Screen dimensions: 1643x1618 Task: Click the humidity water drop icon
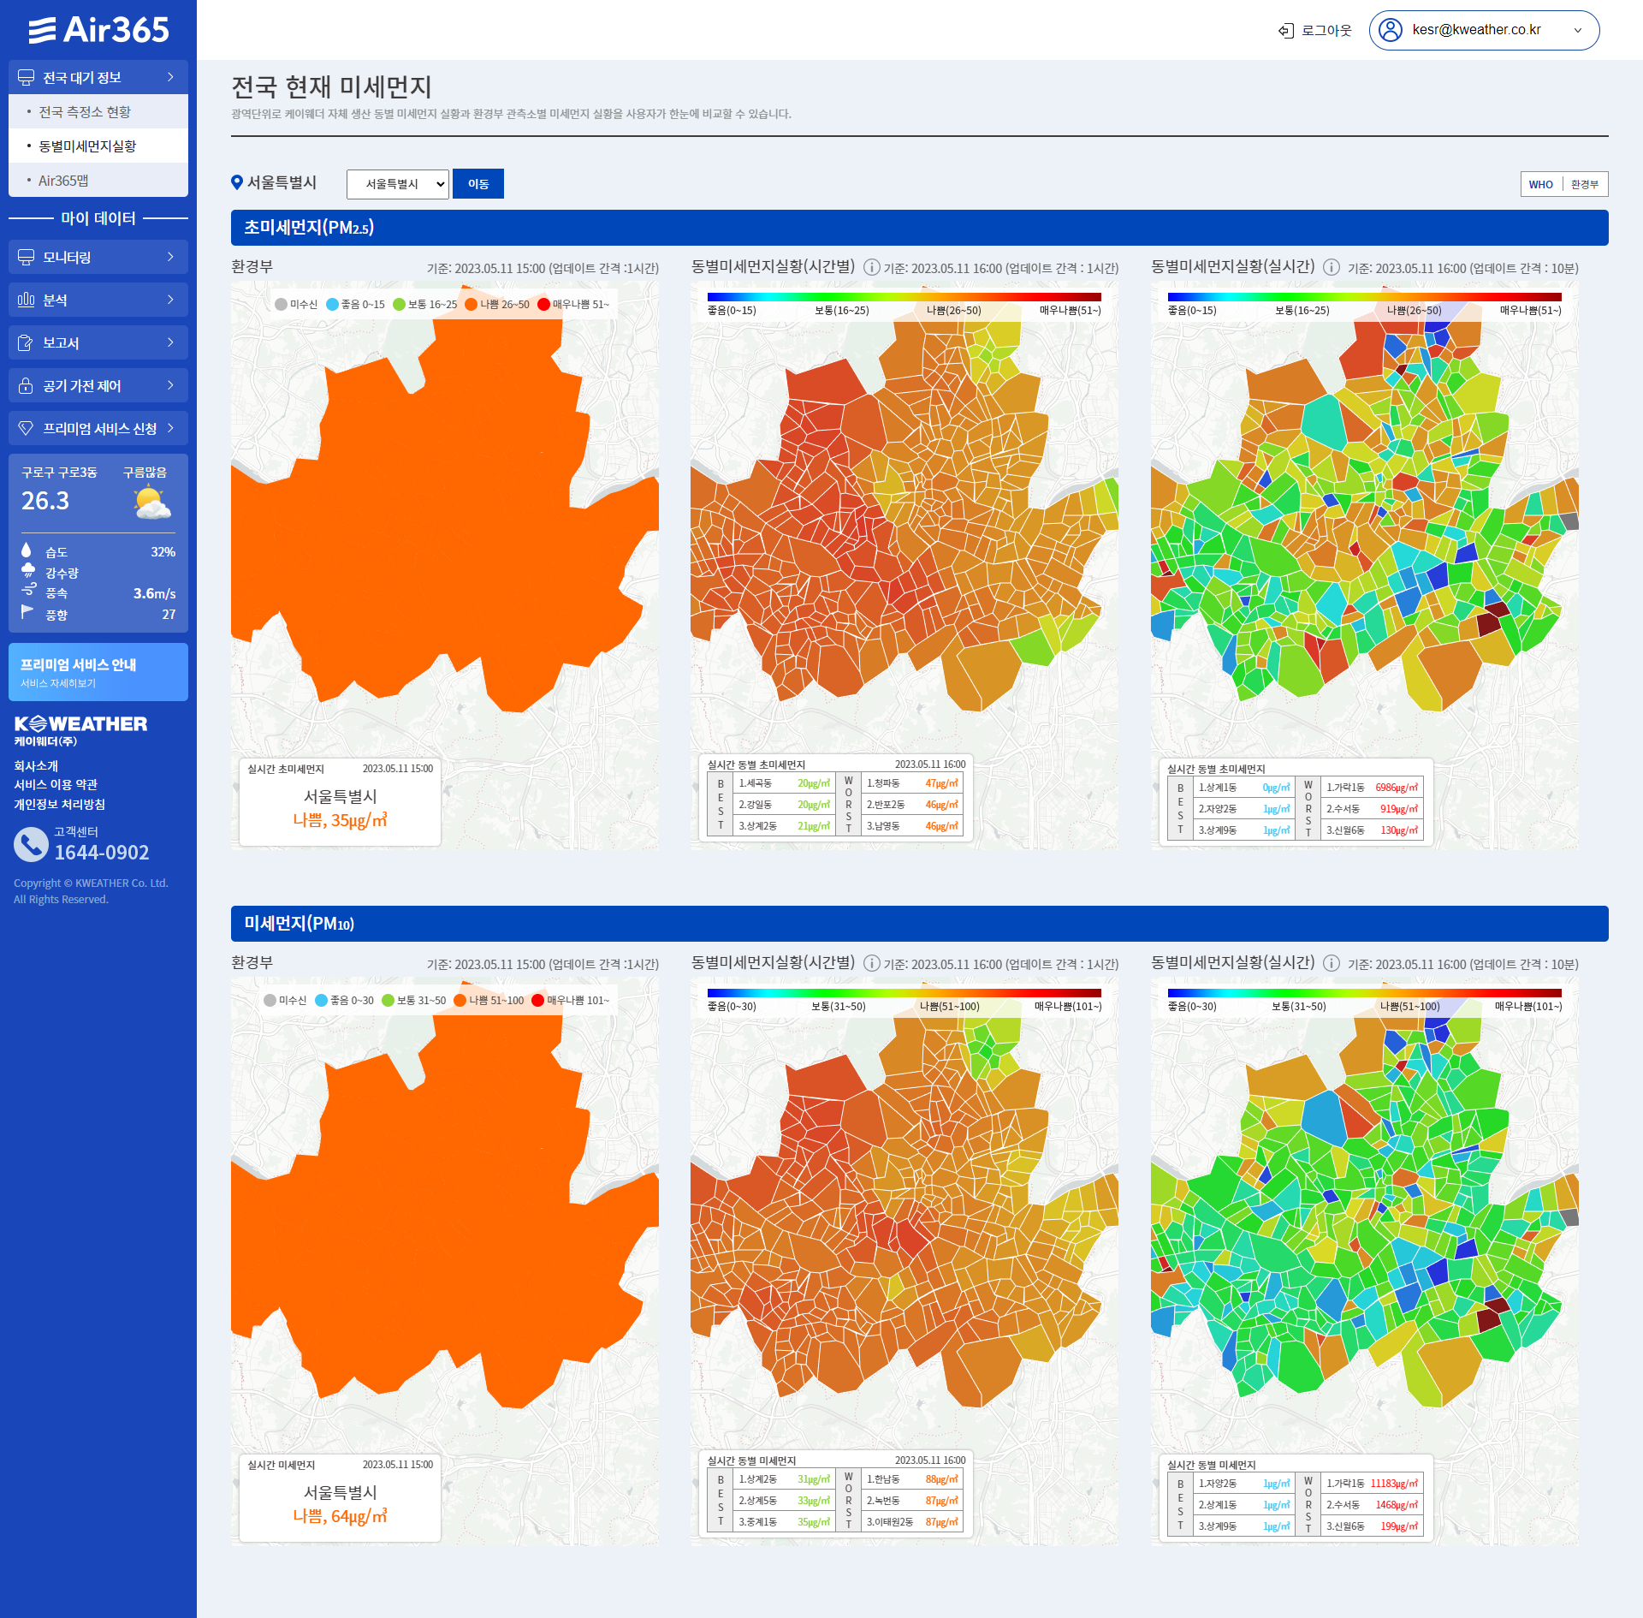pos(27,550)
